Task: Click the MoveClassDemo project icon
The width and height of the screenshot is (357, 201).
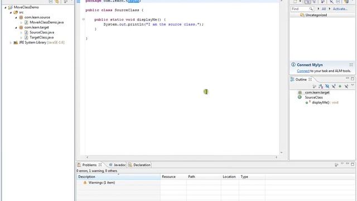Action: coord(10,7)
